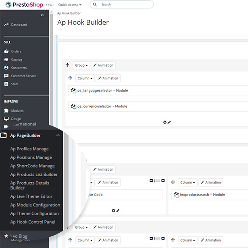
Task: Click the leoproductsearch copy icon
Action: pyautogui.click(x=176, y=194)
